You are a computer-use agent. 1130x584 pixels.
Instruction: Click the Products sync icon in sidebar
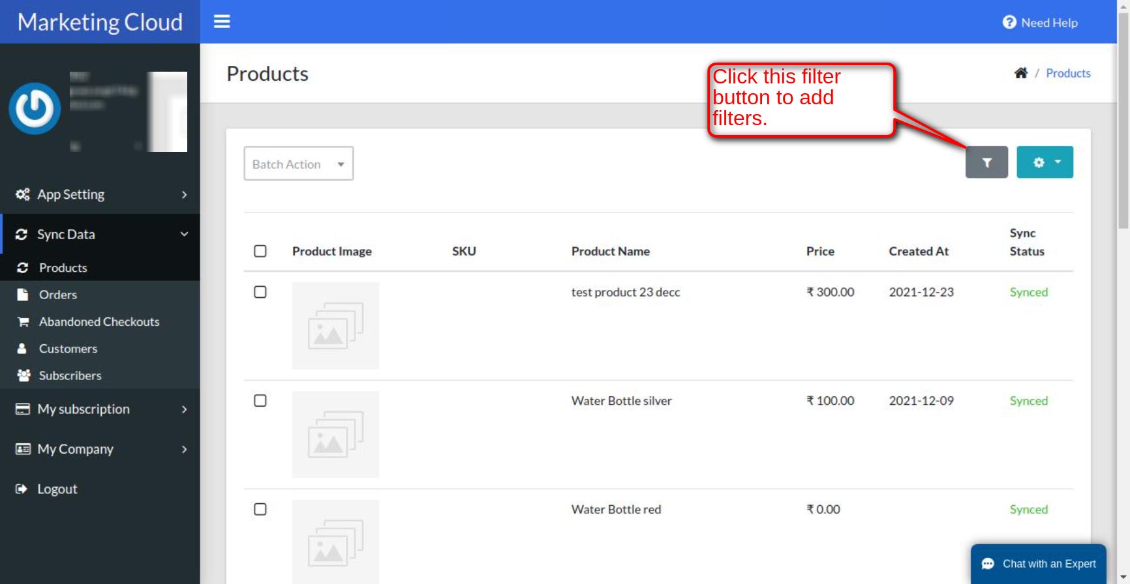coord(23,268)
